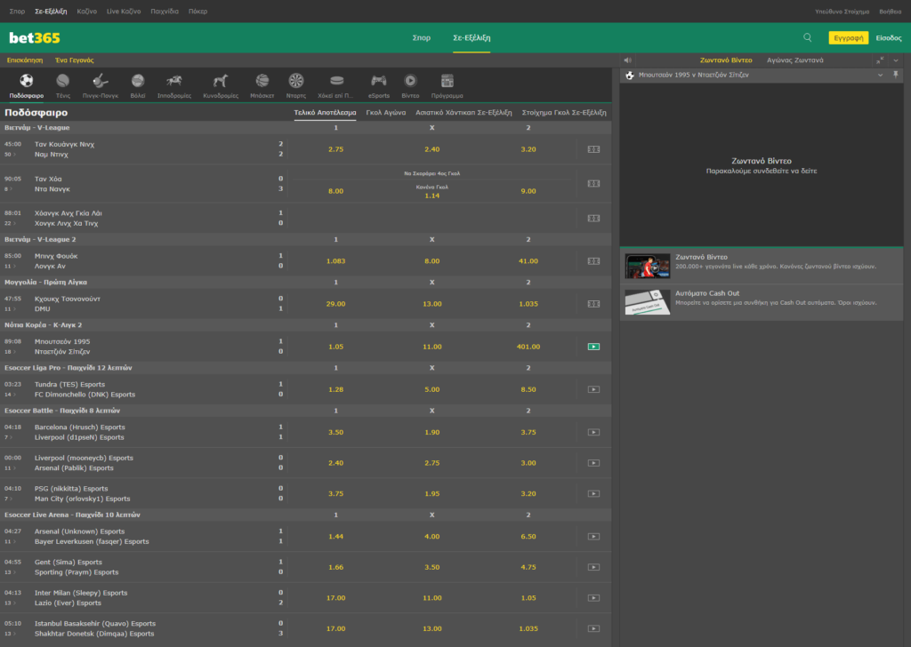Expand markets count for Tundra Esports match
This screenshot has width=911, height=647.
click(9, 395)
